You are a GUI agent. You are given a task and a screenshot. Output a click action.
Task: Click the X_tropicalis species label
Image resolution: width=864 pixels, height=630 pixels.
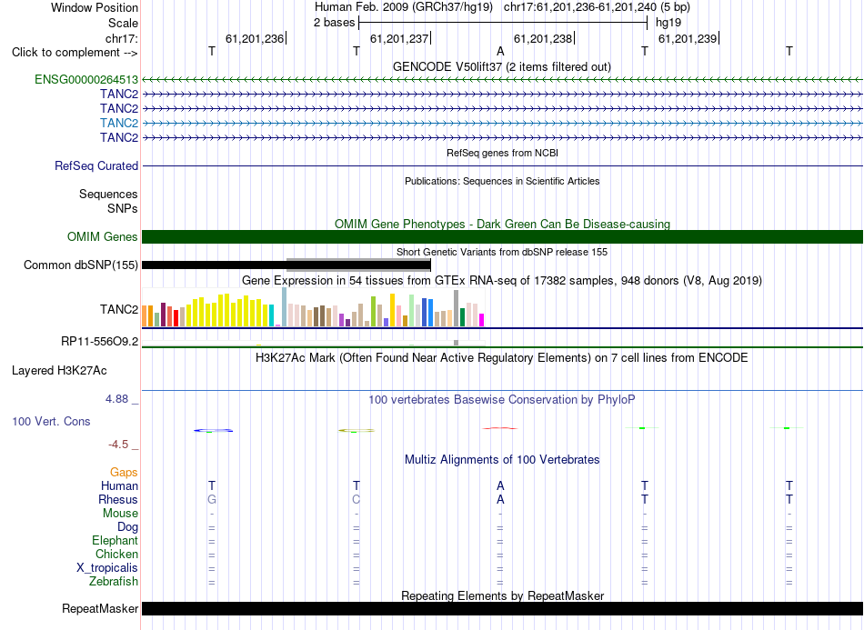tap(107, 568)
